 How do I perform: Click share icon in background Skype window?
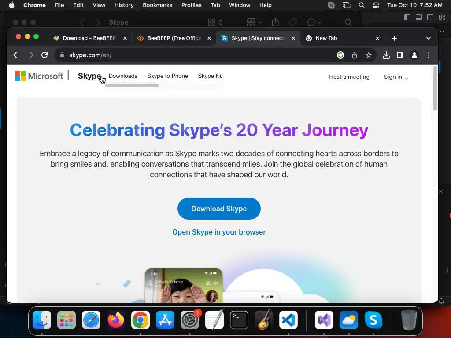[275, 22]
